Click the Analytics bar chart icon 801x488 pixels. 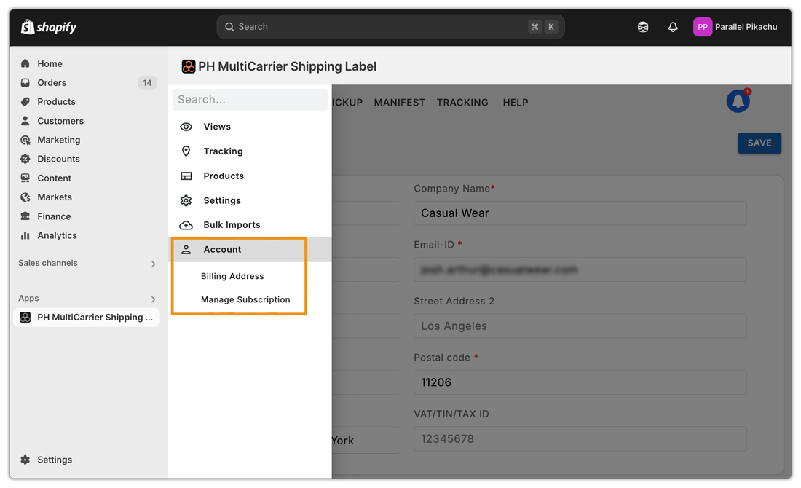coord(25,235)
